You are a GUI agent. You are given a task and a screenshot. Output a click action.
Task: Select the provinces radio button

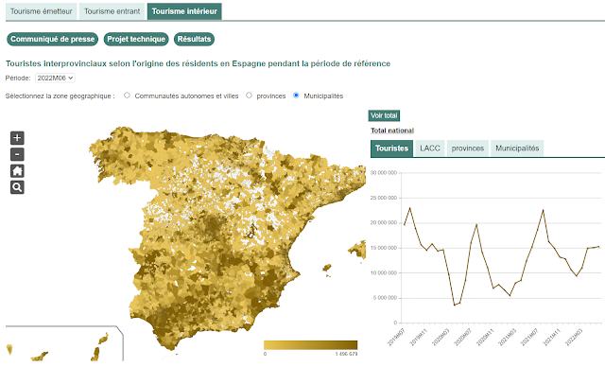[x=249, y=96]
